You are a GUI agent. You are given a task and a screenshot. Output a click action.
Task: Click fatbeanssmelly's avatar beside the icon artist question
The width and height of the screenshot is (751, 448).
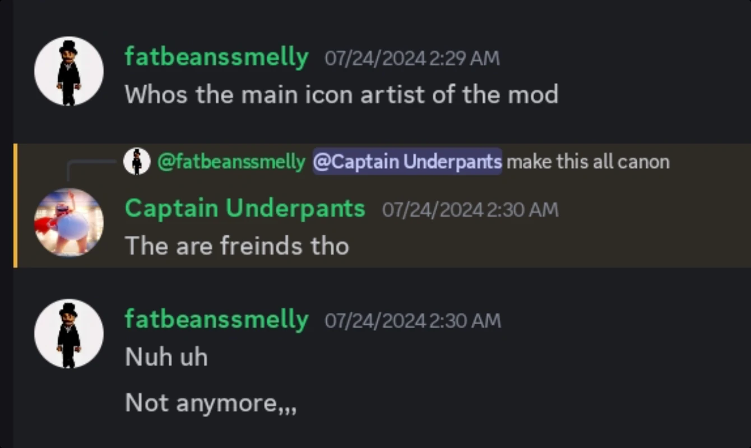[x=69, y=71]
